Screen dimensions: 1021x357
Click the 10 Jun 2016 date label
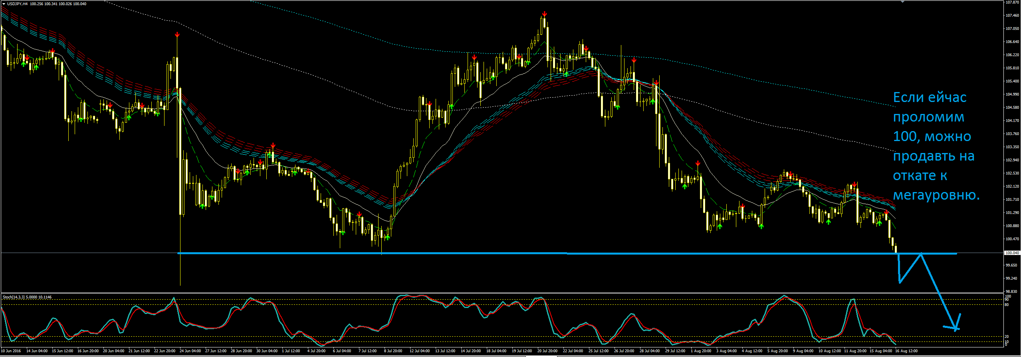coord(11,351)
